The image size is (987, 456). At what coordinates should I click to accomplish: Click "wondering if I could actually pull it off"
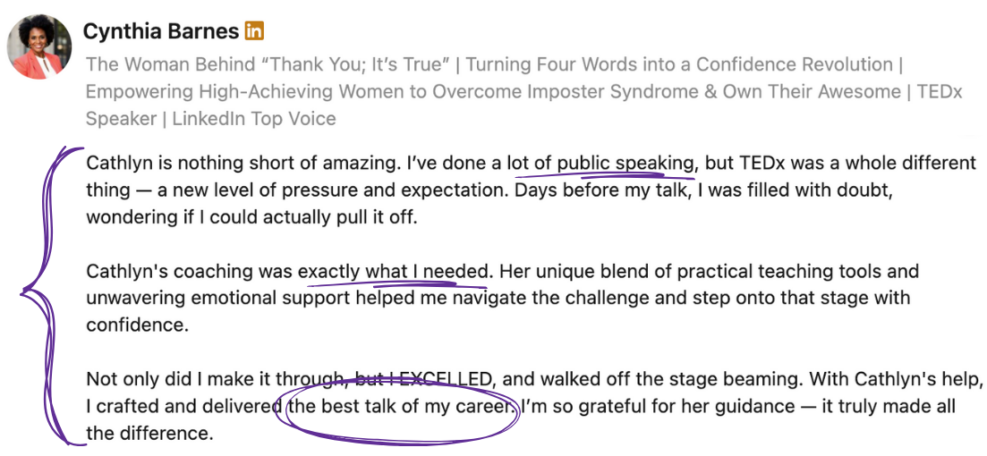point(251,217)
